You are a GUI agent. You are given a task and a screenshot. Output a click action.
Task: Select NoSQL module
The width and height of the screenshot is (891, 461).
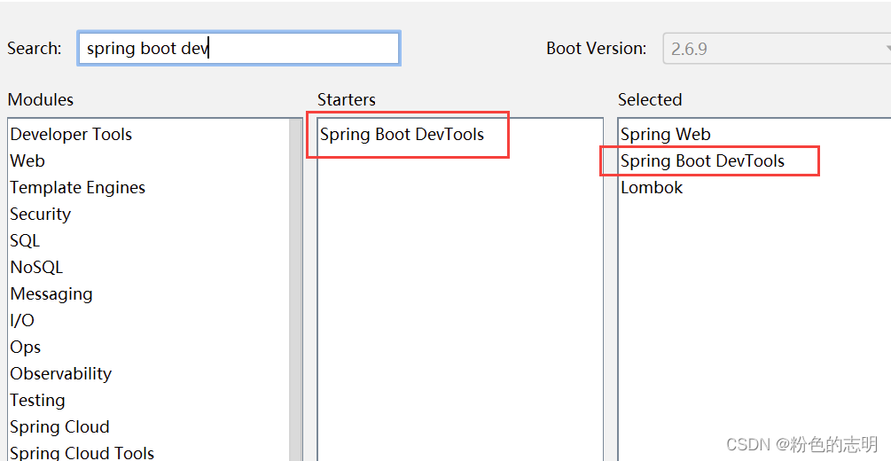(36, 267)
